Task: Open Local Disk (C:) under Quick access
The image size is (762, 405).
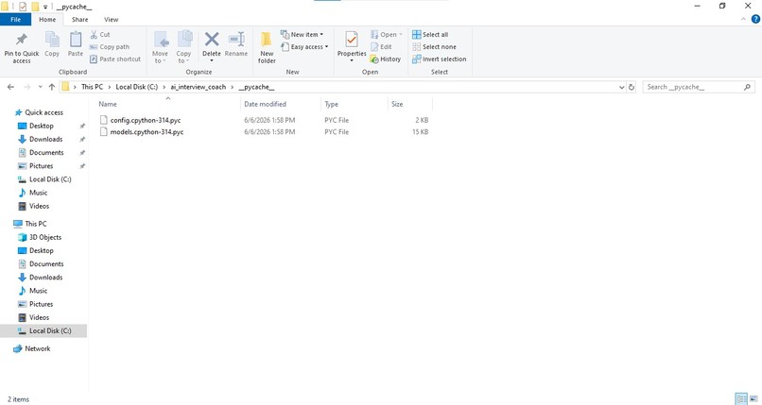Action: [x=50, y=179]
